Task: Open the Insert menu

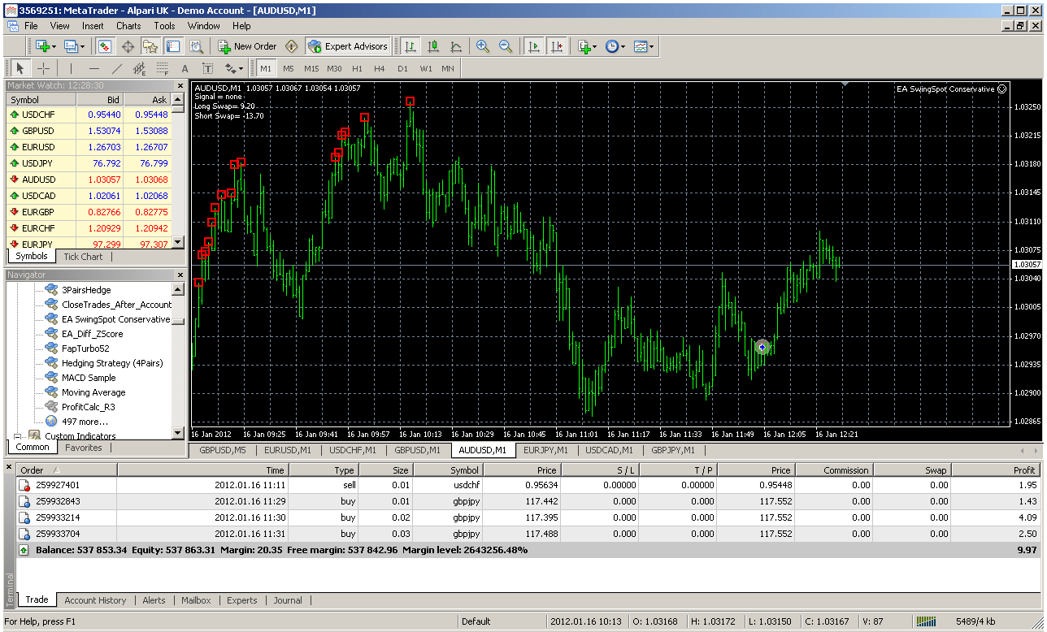Action: 93,26
